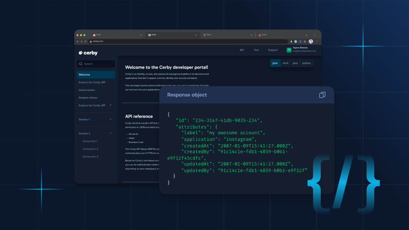This screenshot has width=409, height=230.
Task: Click the browser back arrow
Action: pyautogui.click(x=77, y=41)
